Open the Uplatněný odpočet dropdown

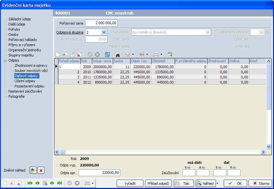[x=261, y=32]
